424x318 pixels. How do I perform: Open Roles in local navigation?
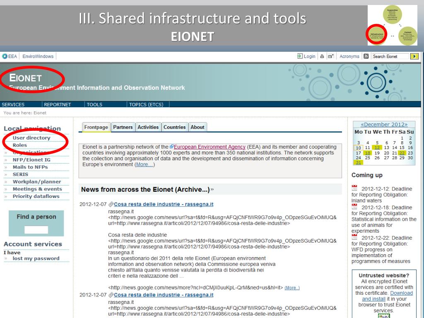coord(20,145)
